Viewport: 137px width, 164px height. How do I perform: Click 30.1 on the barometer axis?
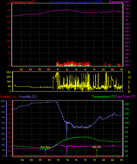point(128,17)
